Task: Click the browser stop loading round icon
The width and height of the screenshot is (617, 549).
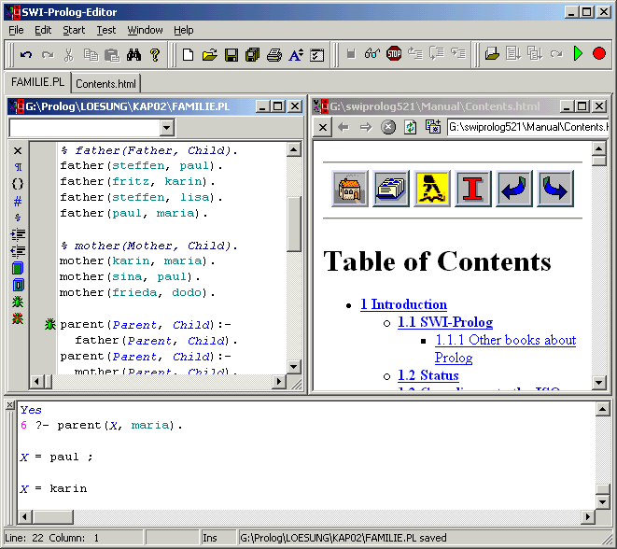Action: click(388, 127)
